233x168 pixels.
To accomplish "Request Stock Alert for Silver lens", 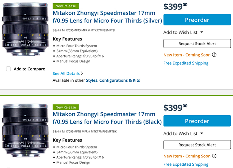I will coord(197,43).
